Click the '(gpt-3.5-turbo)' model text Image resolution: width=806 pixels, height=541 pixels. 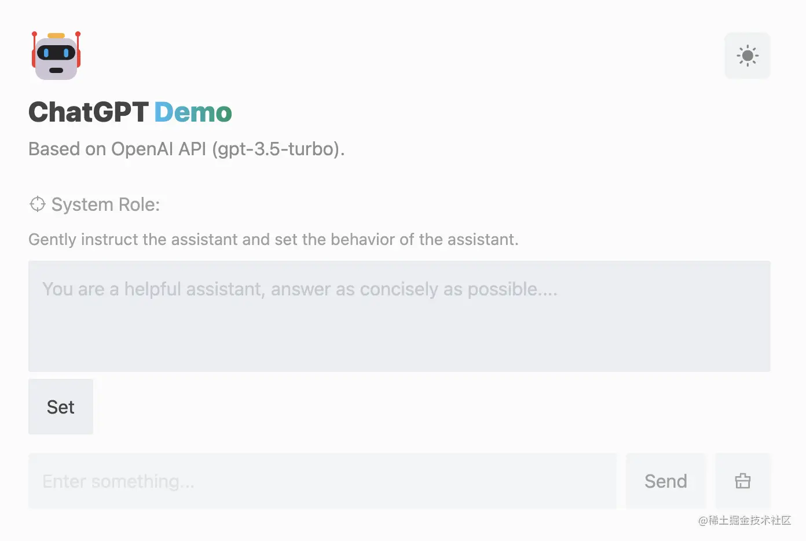coord(278,149)
